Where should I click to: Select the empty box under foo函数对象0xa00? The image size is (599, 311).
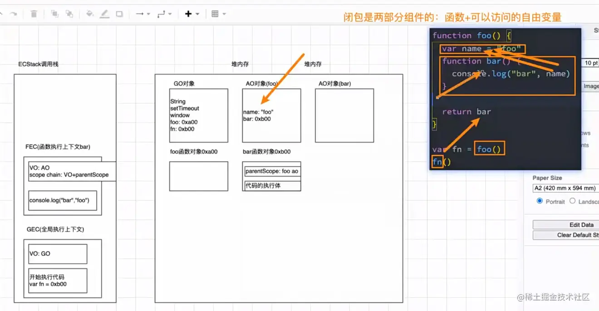(x=199, y=176)
